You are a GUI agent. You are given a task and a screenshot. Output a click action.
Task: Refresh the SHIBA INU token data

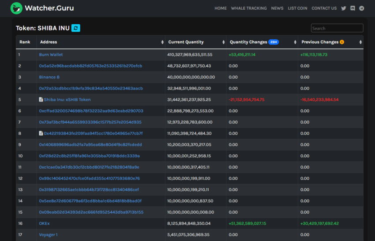76,28
